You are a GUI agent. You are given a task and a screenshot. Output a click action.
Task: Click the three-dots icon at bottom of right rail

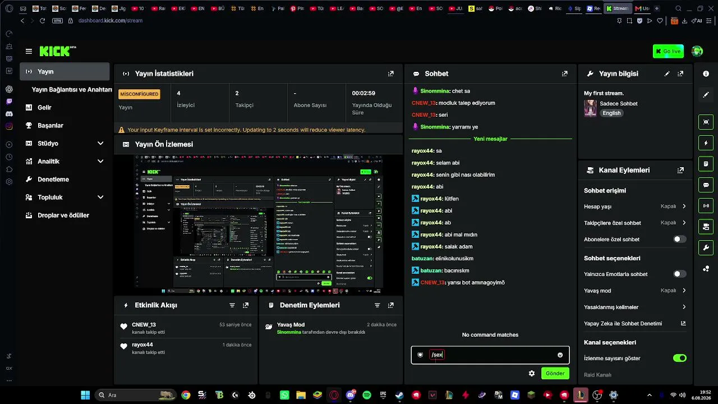point(706,269)
